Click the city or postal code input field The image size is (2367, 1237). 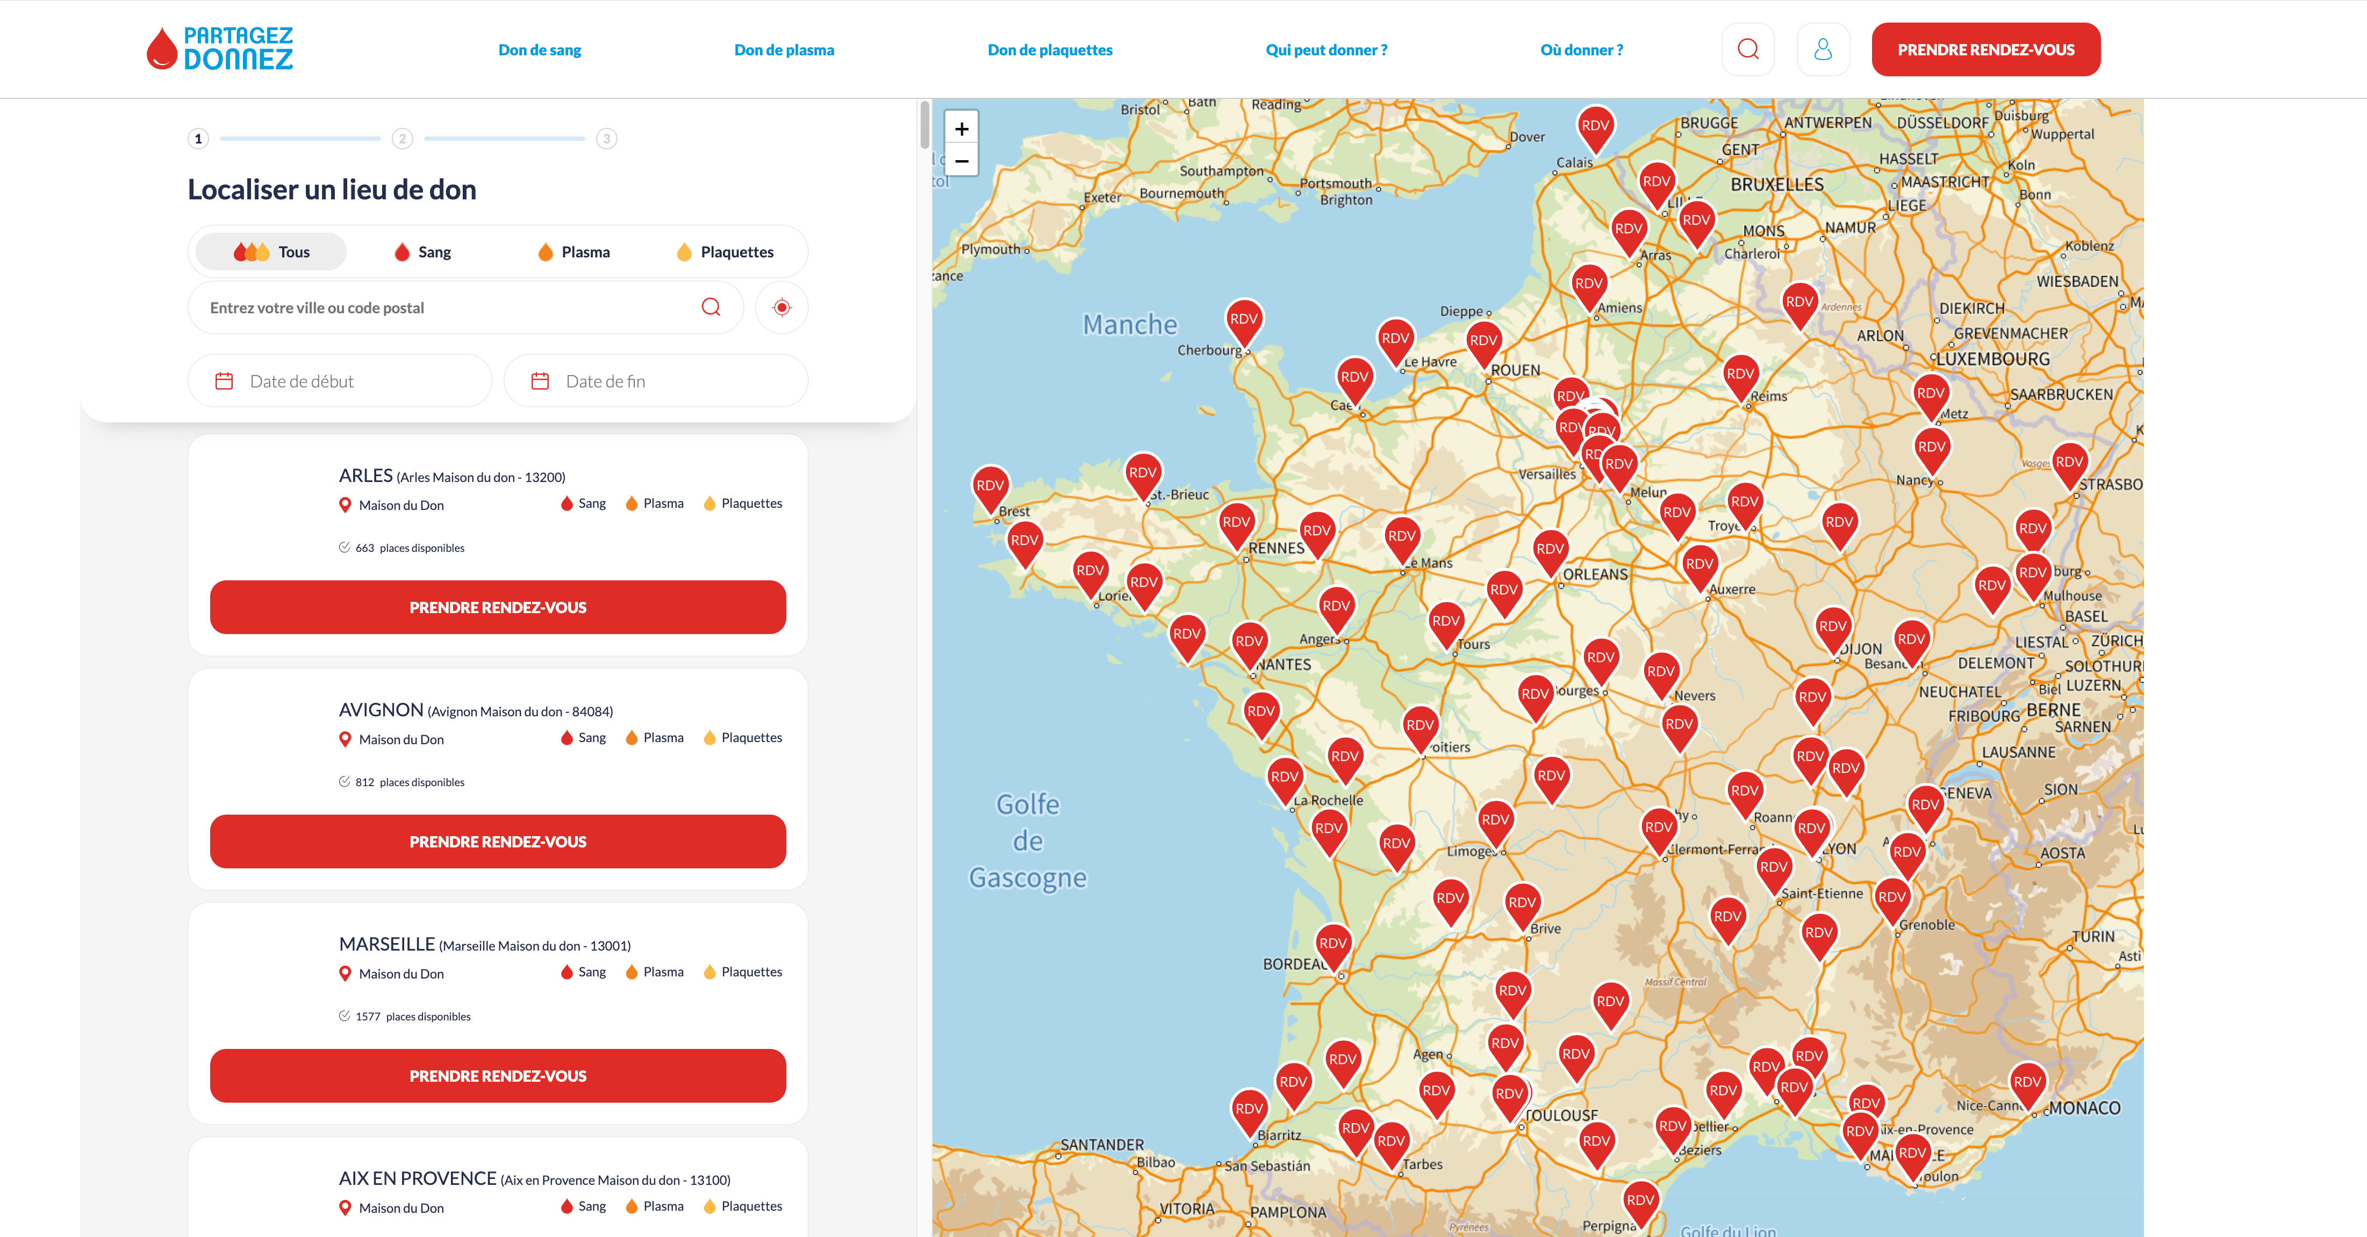(x=413, y=307)
